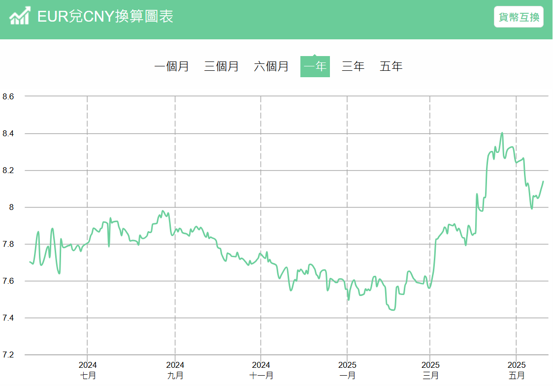Click the 7.8 y-axis label
This screenshot has height=386, width=553.
8,244
